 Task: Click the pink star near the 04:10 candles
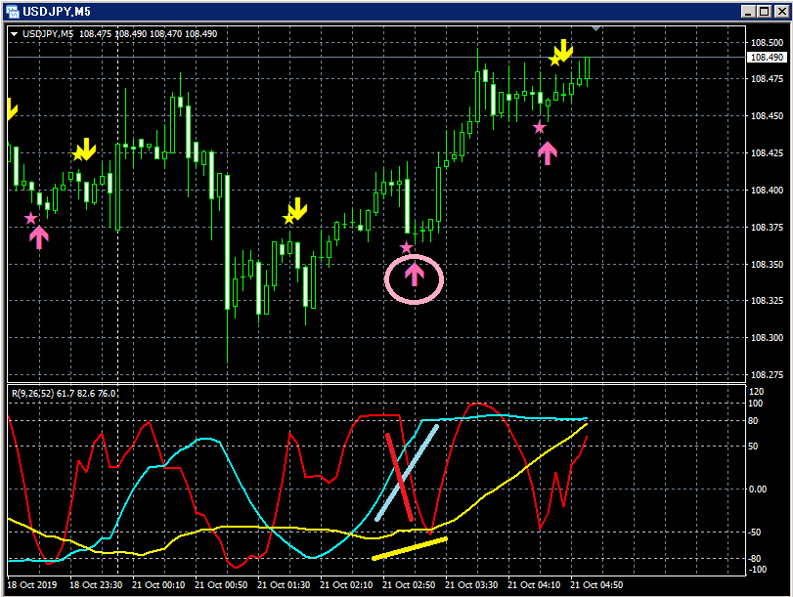pyautogui.click(x=540, y=128)
